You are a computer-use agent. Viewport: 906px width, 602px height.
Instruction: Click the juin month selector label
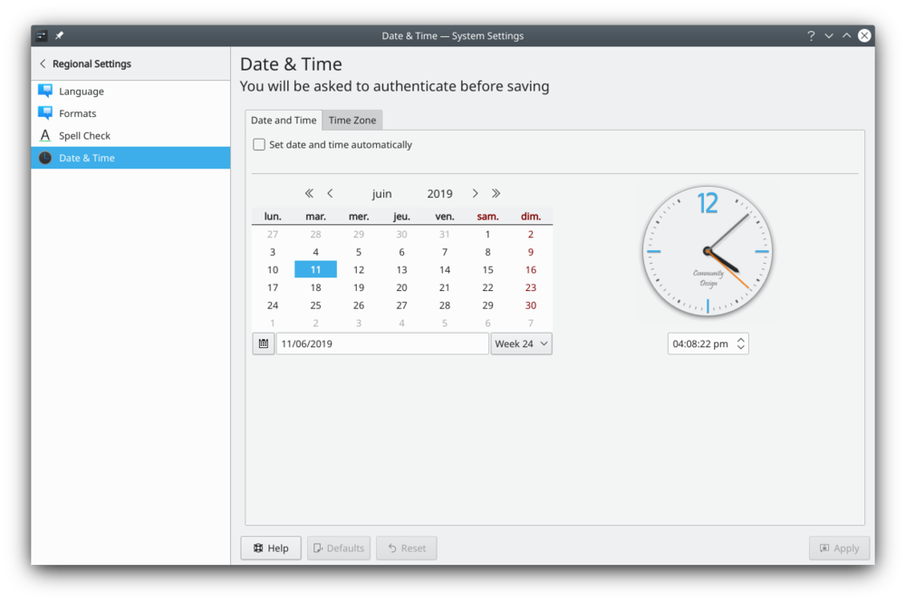tap(381, 193)
